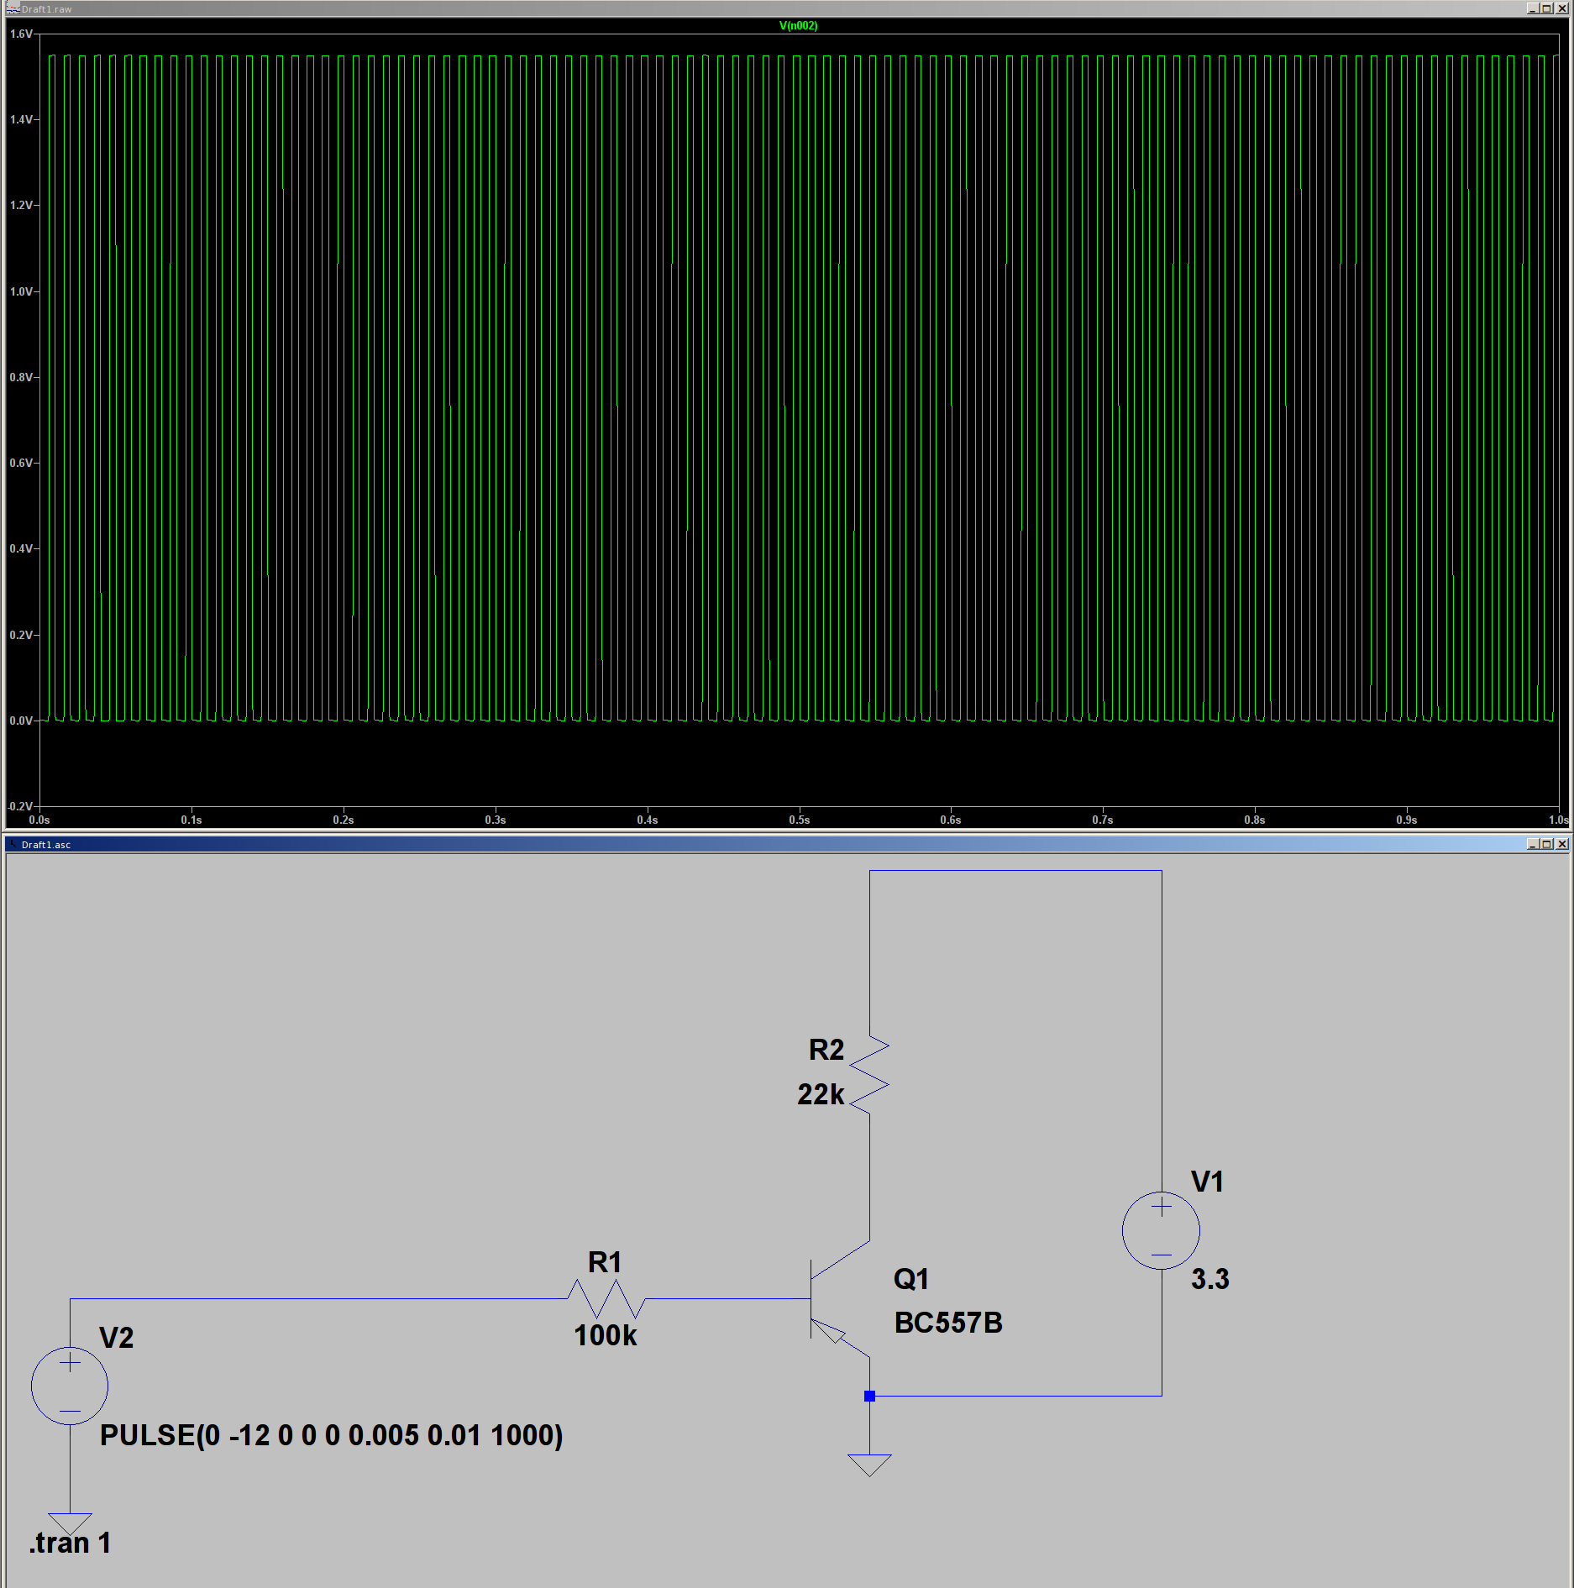Viewport: 1574px width, 1588px height.
Task: Click the 0.9s time axis label
Action: point(1407,820)
